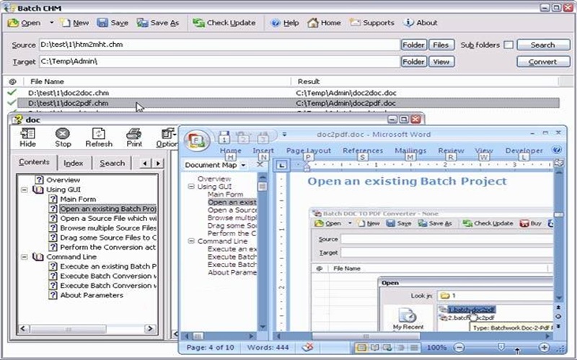The width and height of the screenshot is (577, 360).
Task: Collapse Using GUI in Word Document Map
Action: (191, 186)
